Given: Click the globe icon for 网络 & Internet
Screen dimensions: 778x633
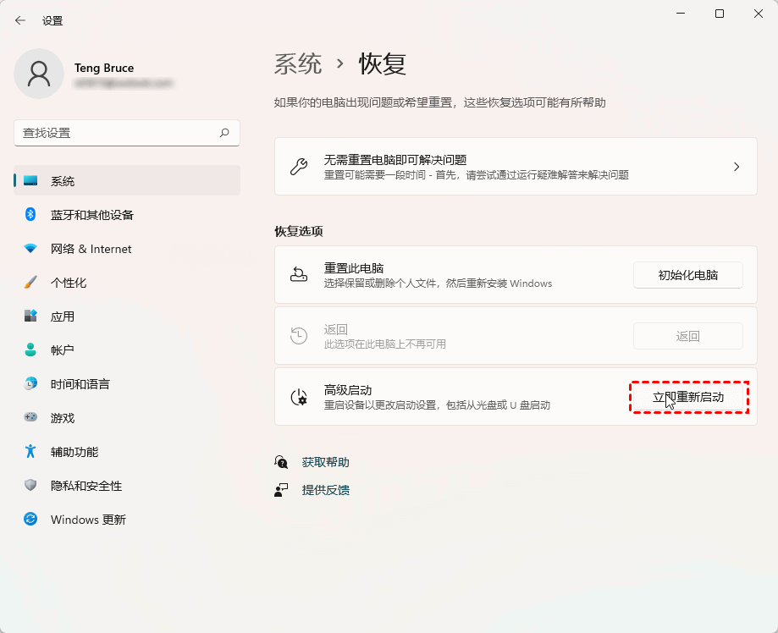Looking at the screenshot, I should pyautogui.click(x=30, y=249).
